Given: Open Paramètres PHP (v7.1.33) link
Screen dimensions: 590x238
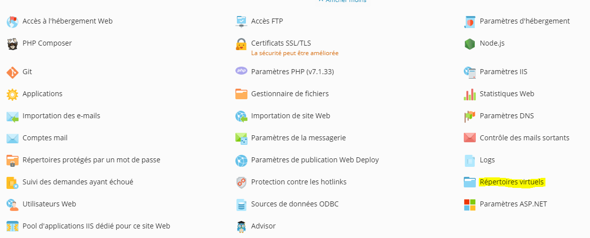Looking at the screenshot, I should coord(292,72).
